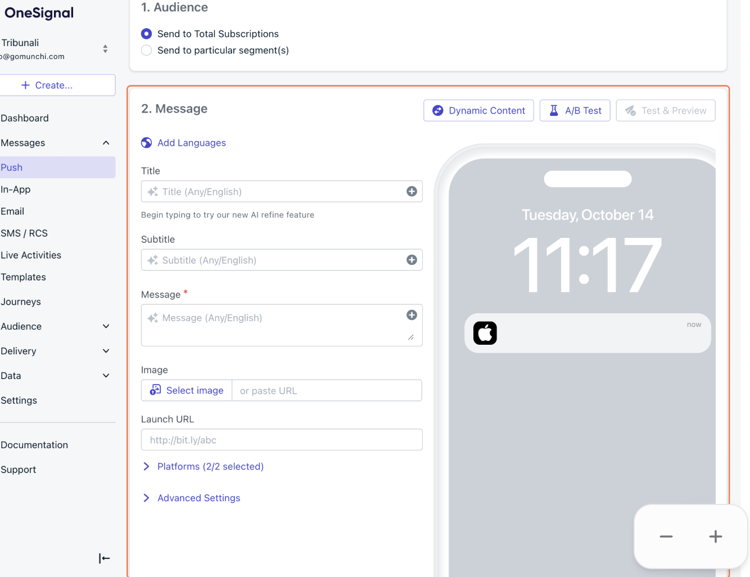Collapse the sidebar with arrow icon
This screenshot has width=750, height=577.
[x=105, y=558]
